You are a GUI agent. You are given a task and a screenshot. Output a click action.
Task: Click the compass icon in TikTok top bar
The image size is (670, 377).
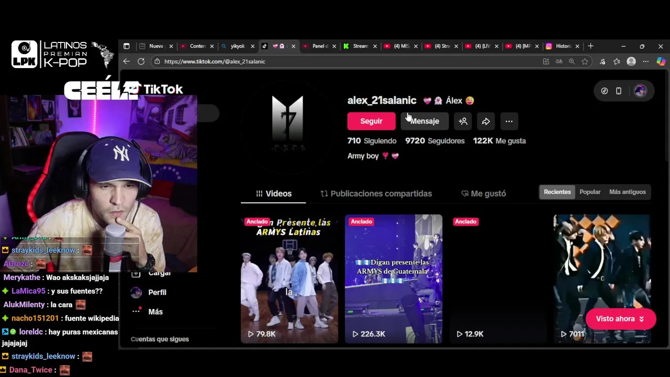tap(605, 91)
